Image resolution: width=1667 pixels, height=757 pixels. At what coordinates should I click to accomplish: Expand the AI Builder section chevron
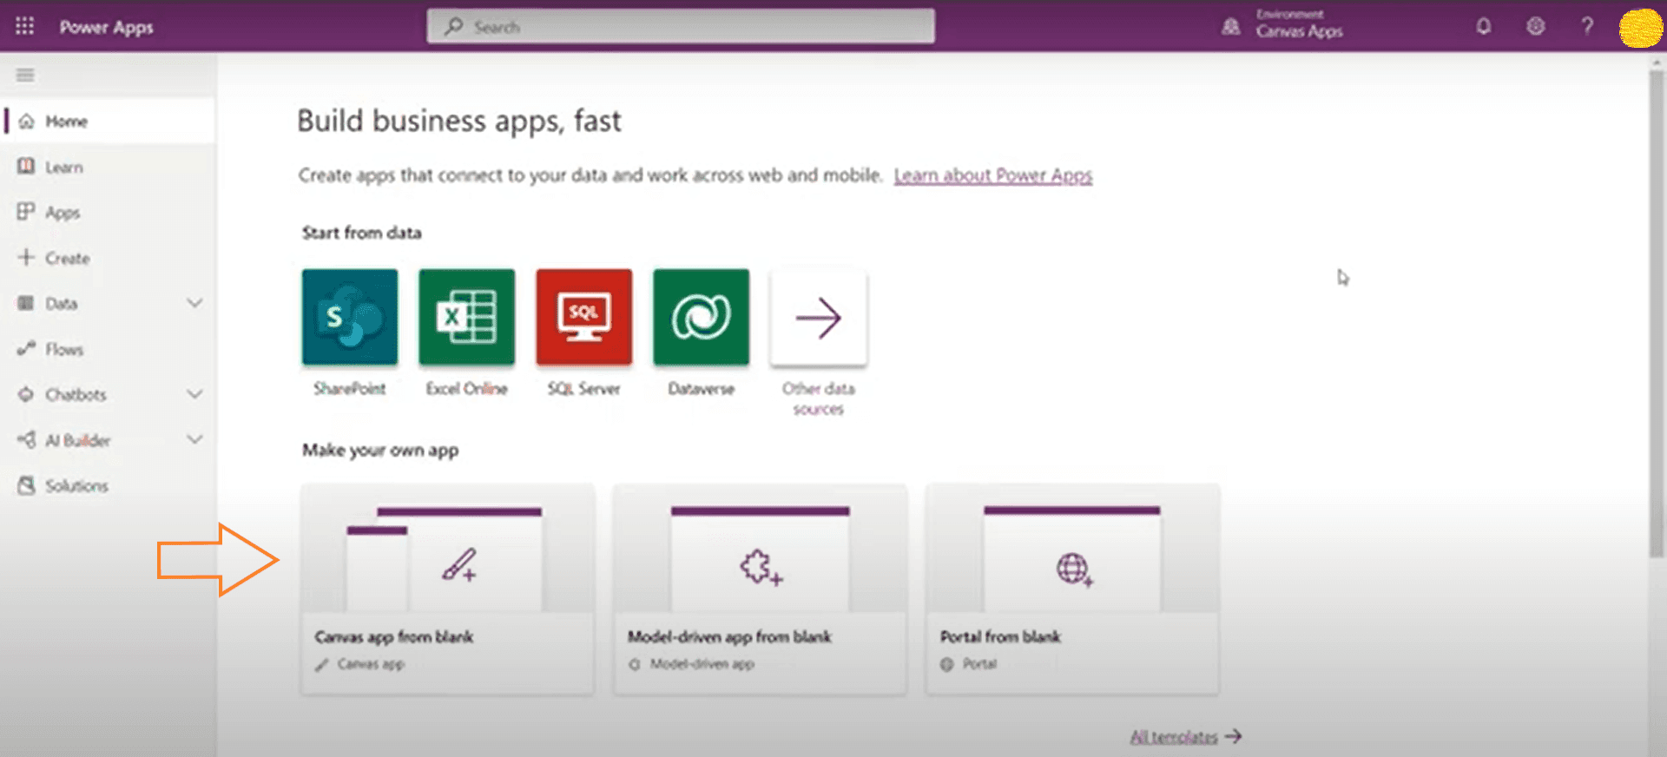194,439
